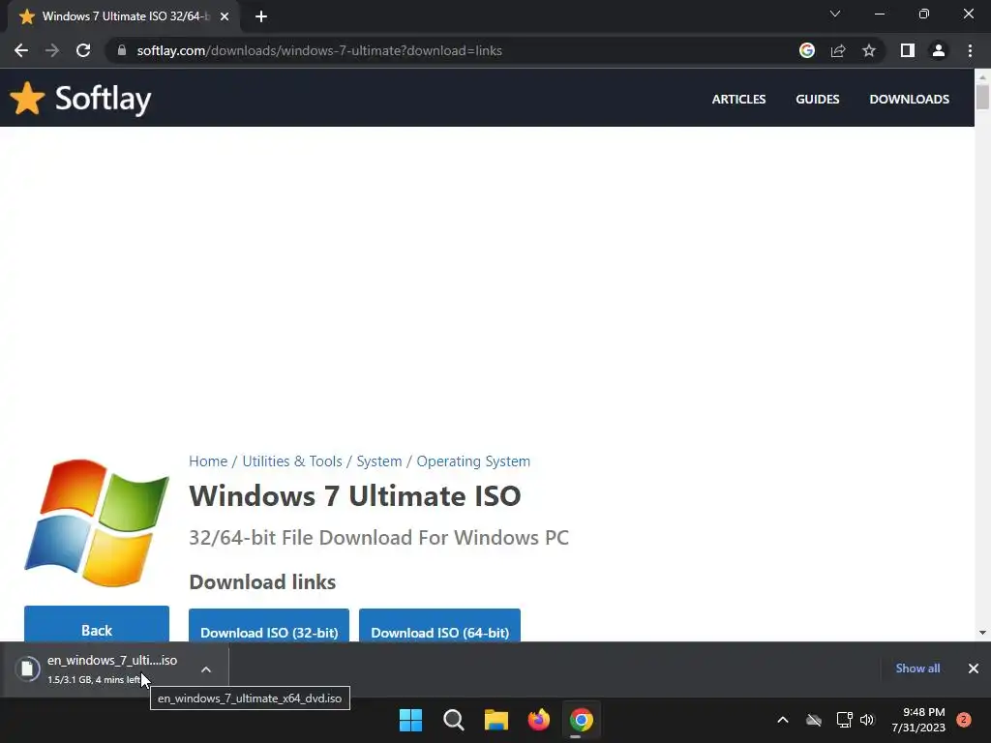Open the Chrome profile menu
991x743 pixels.
[x=939, y=50]
